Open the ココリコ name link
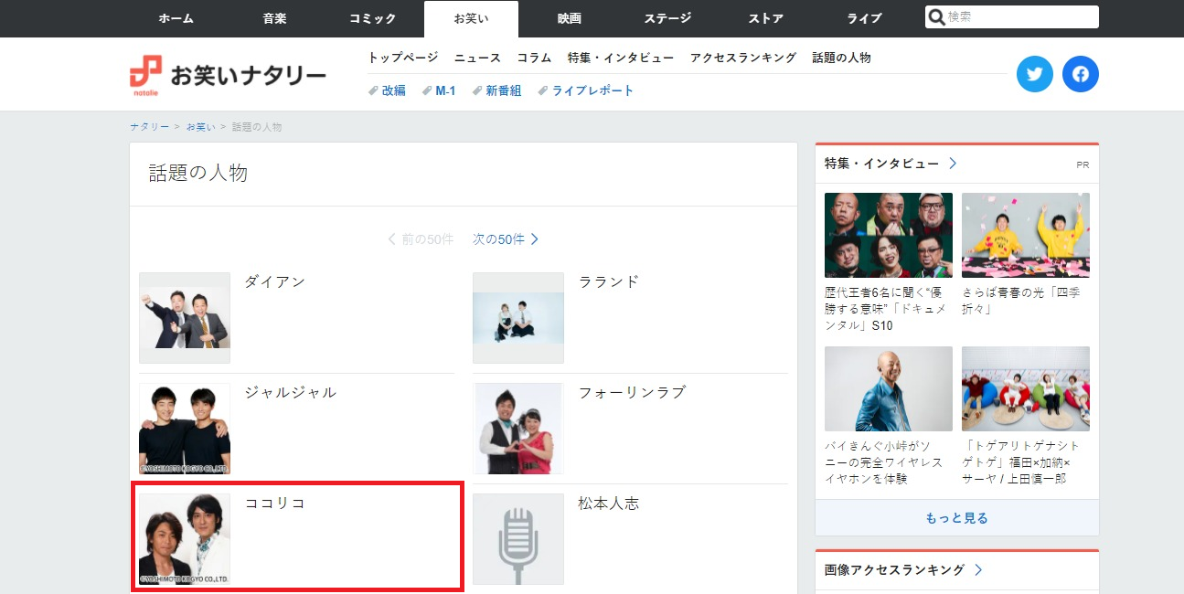The width and height of the screenshot is (1184, 594). (x=274, y=503)
